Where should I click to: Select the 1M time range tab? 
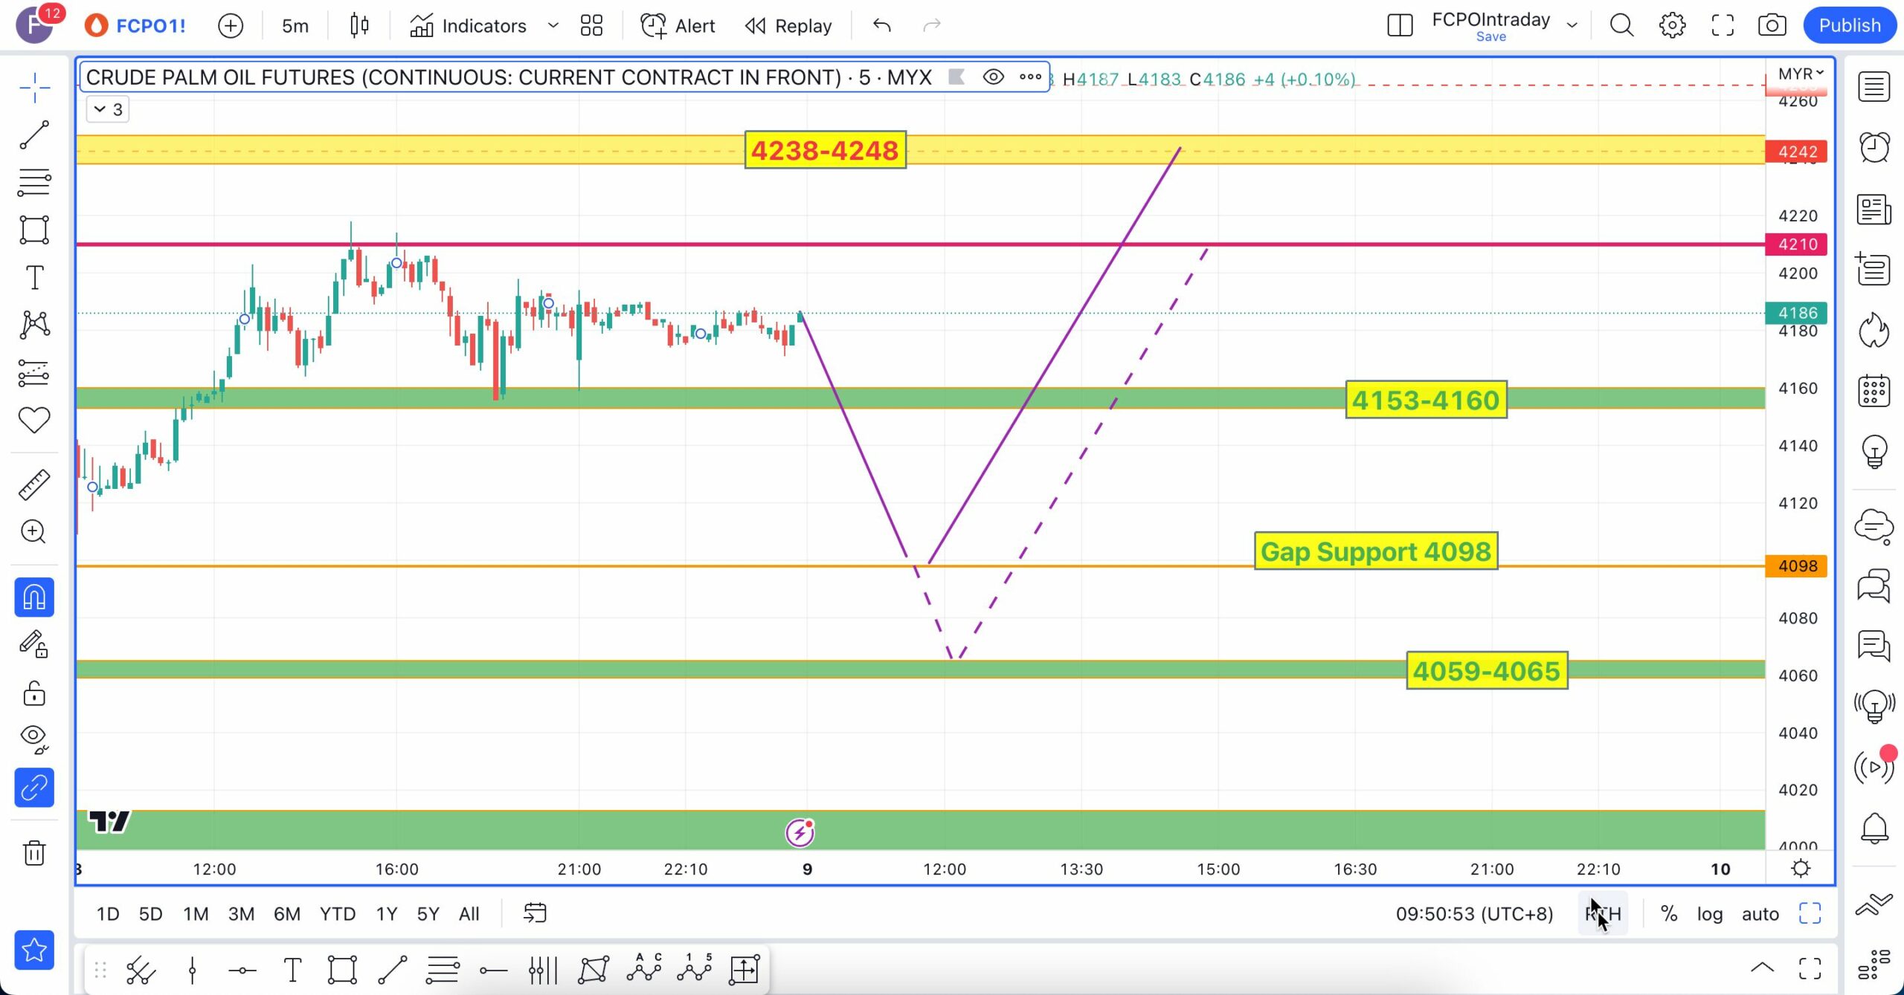click(196, 914)
